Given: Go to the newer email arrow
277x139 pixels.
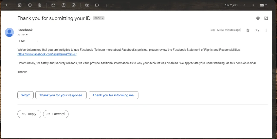Looking at the screenshot, I should pyautogui.click(x=244, y=5).
